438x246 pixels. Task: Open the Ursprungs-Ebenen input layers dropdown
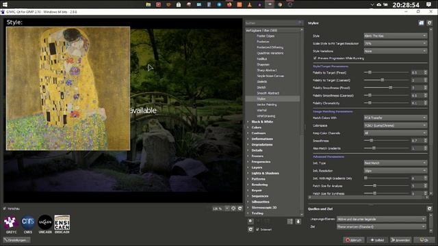click(381, 219)
